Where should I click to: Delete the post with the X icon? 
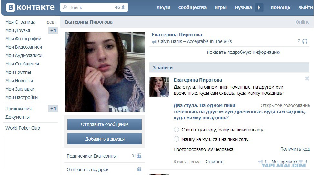(307, 79)
